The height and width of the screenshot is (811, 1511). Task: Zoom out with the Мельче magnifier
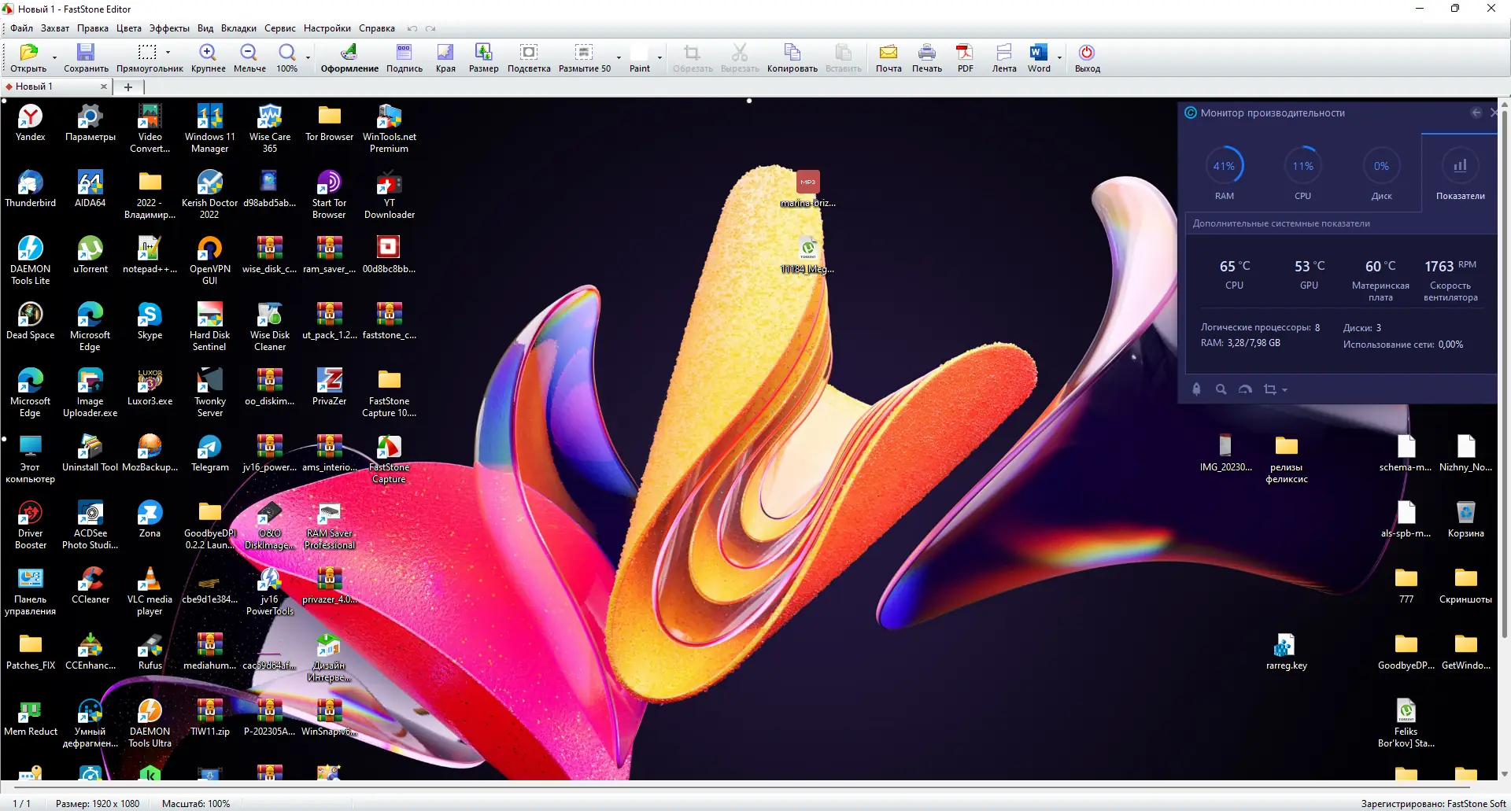pyautogui.click(x=249, y=57)
